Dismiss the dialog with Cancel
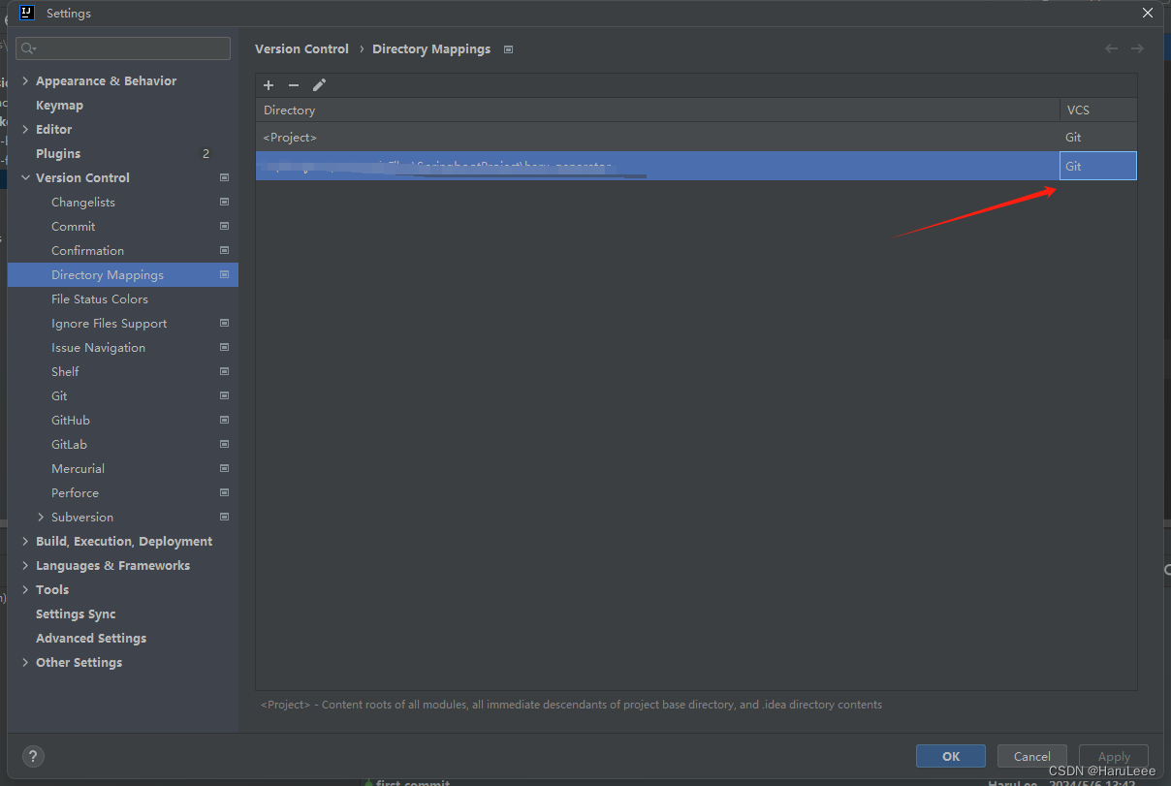Screen dimensions: 1171x786 tap(1031, 756)
